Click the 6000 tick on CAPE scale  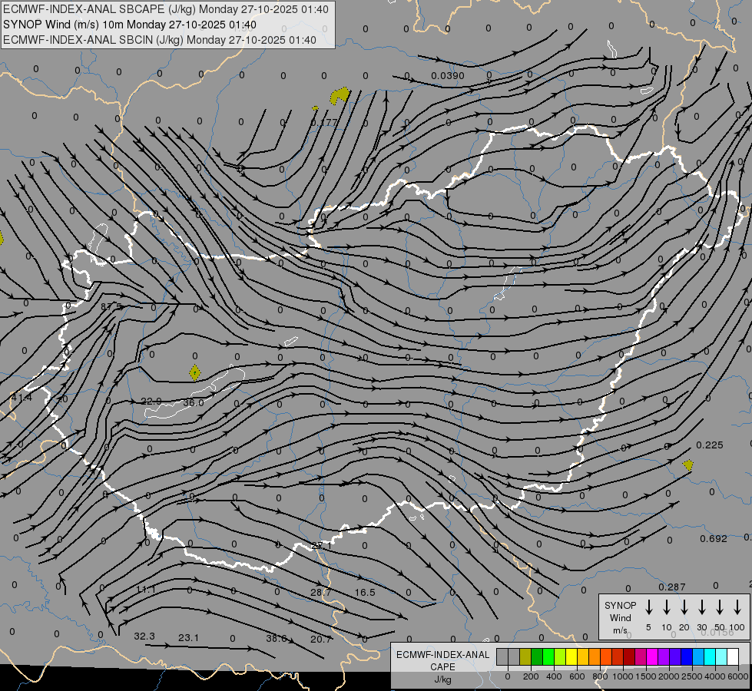point(737,676)
